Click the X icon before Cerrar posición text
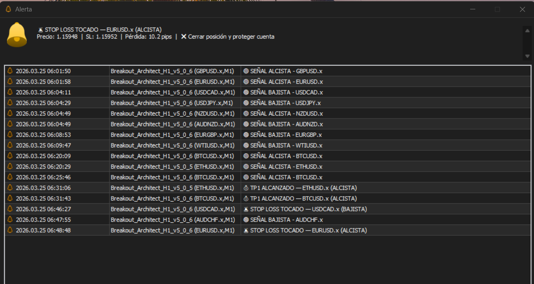 click(x=184, y=37)
